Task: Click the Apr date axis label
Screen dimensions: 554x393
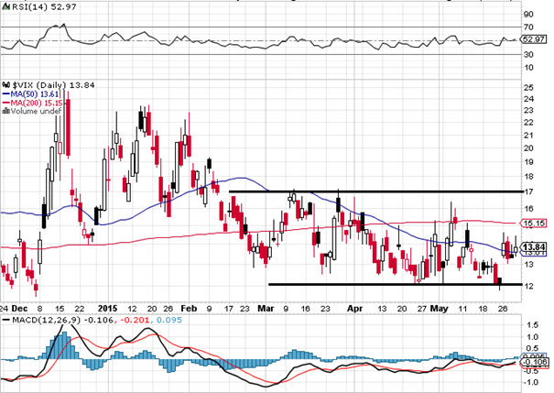Action: click(354, 309)
